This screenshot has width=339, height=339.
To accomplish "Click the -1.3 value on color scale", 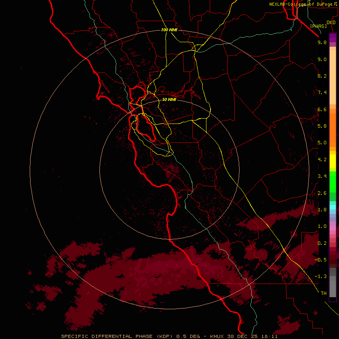I will 321,276.
